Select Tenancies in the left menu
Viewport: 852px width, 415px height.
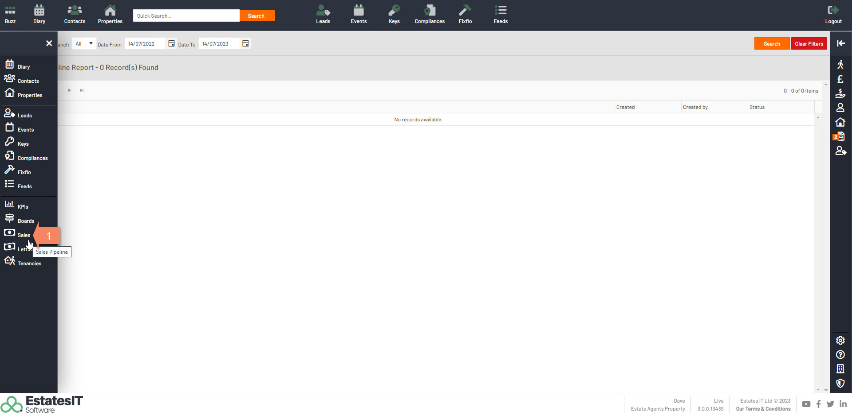point(29,264)
